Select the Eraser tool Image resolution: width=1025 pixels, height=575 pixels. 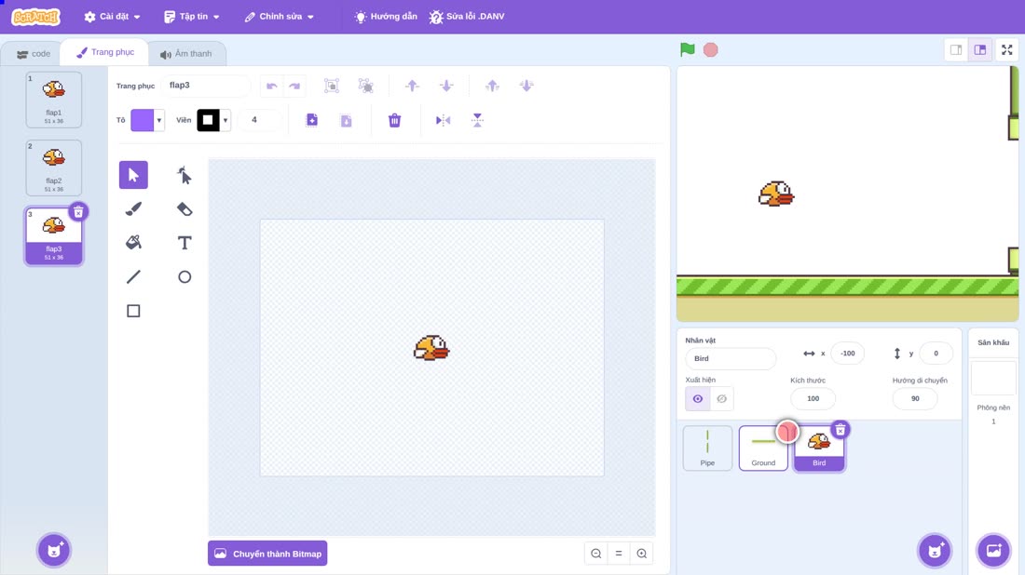(x=184, y=208)
